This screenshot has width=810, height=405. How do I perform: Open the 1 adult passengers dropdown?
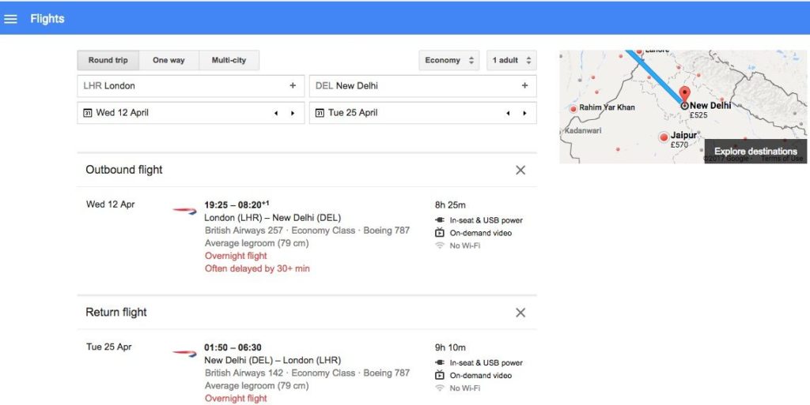(512, 60)
